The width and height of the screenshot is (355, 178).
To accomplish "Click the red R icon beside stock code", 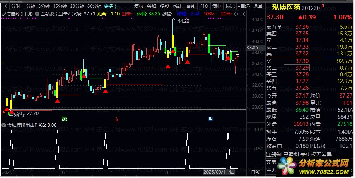I will (x=322, y=6).
